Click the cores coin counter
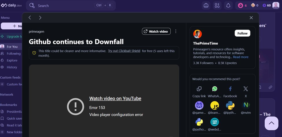 (x=255, y=5)
